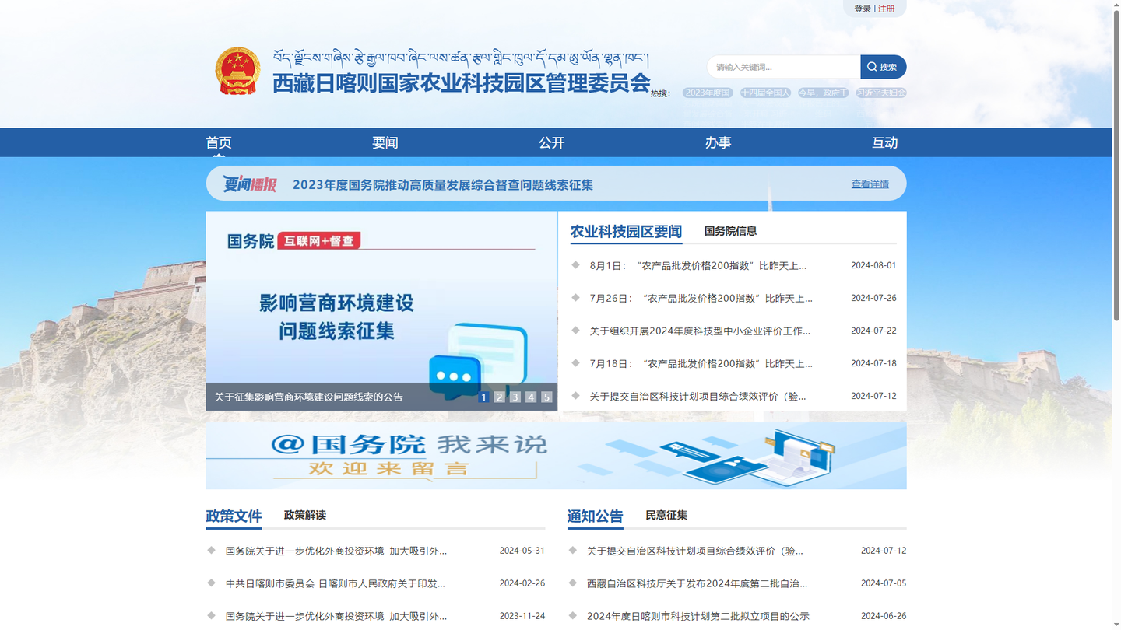Switch carousel to slide 4
1121x630 pixels.
(531, 397)
